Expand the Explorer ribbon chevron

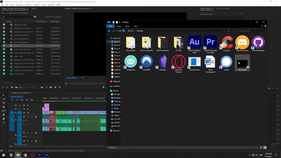tap(262, 26)
